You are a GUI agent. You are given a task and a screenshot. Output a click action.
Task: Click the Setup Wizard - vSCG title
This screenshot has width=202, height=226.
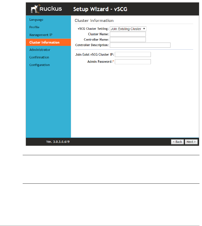click(x=100, y=9)
